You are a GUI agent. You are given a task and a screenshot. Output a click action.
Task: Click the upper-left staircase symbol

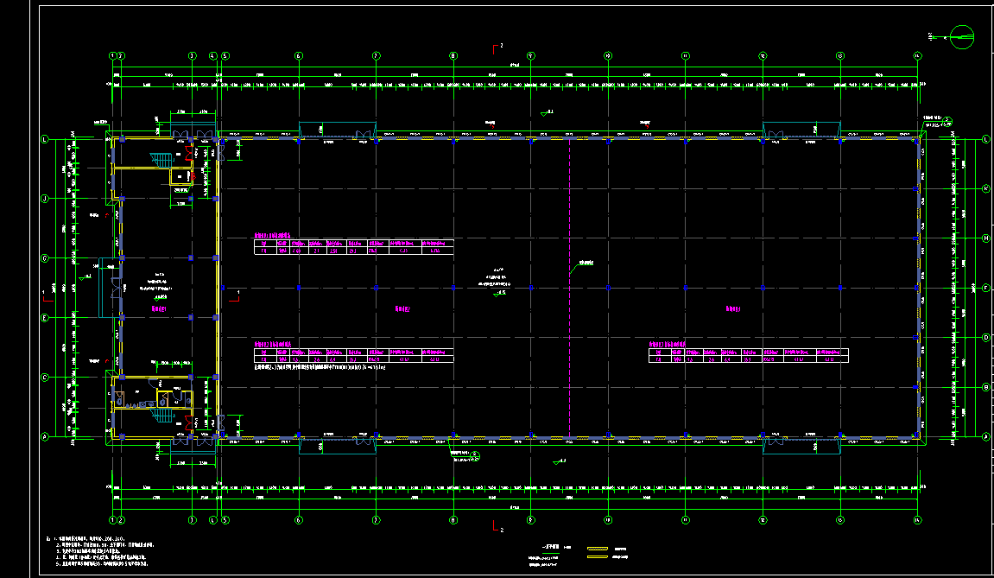click(x=161, y=162)
